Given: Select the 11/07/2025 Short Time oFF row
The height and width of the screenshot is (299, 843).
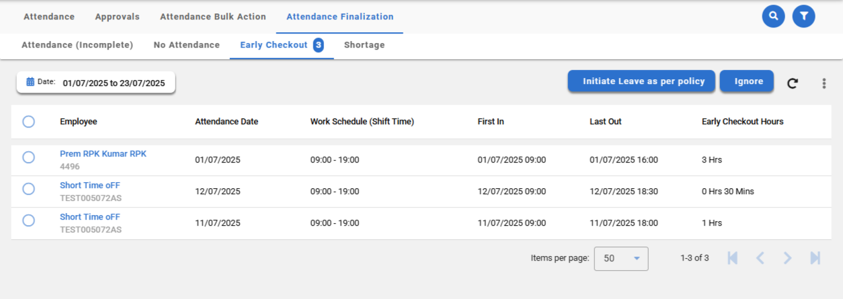Looking at the screenshot, I should pos(28,220).
